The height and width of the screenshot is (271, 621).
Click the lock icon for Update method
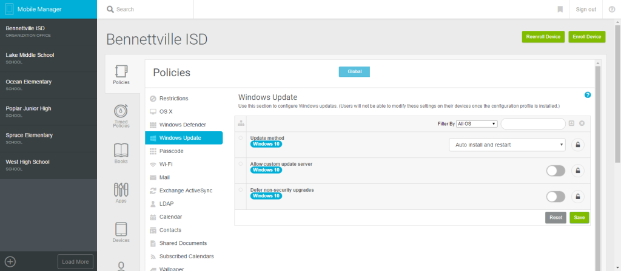pos(578,145)
